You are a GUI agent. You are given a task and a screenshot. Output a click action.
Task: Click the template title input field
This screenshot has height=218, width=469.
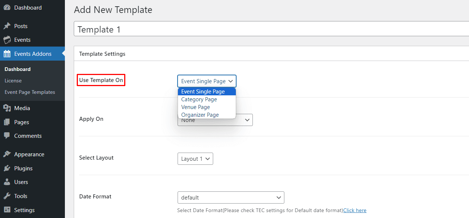point(271,29)
